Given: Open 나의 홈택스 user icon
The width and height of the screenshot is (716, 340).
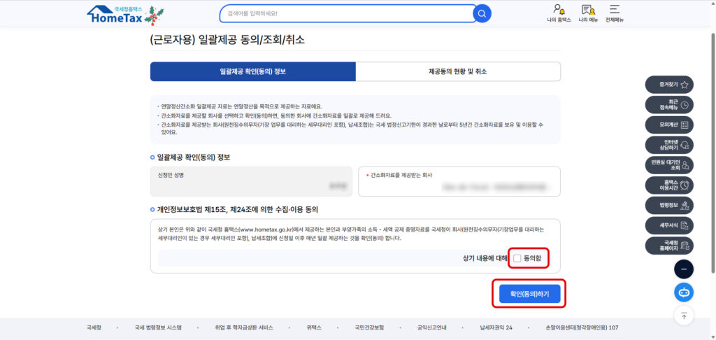Looking at the screenshot, I should (x=559, y=14).
